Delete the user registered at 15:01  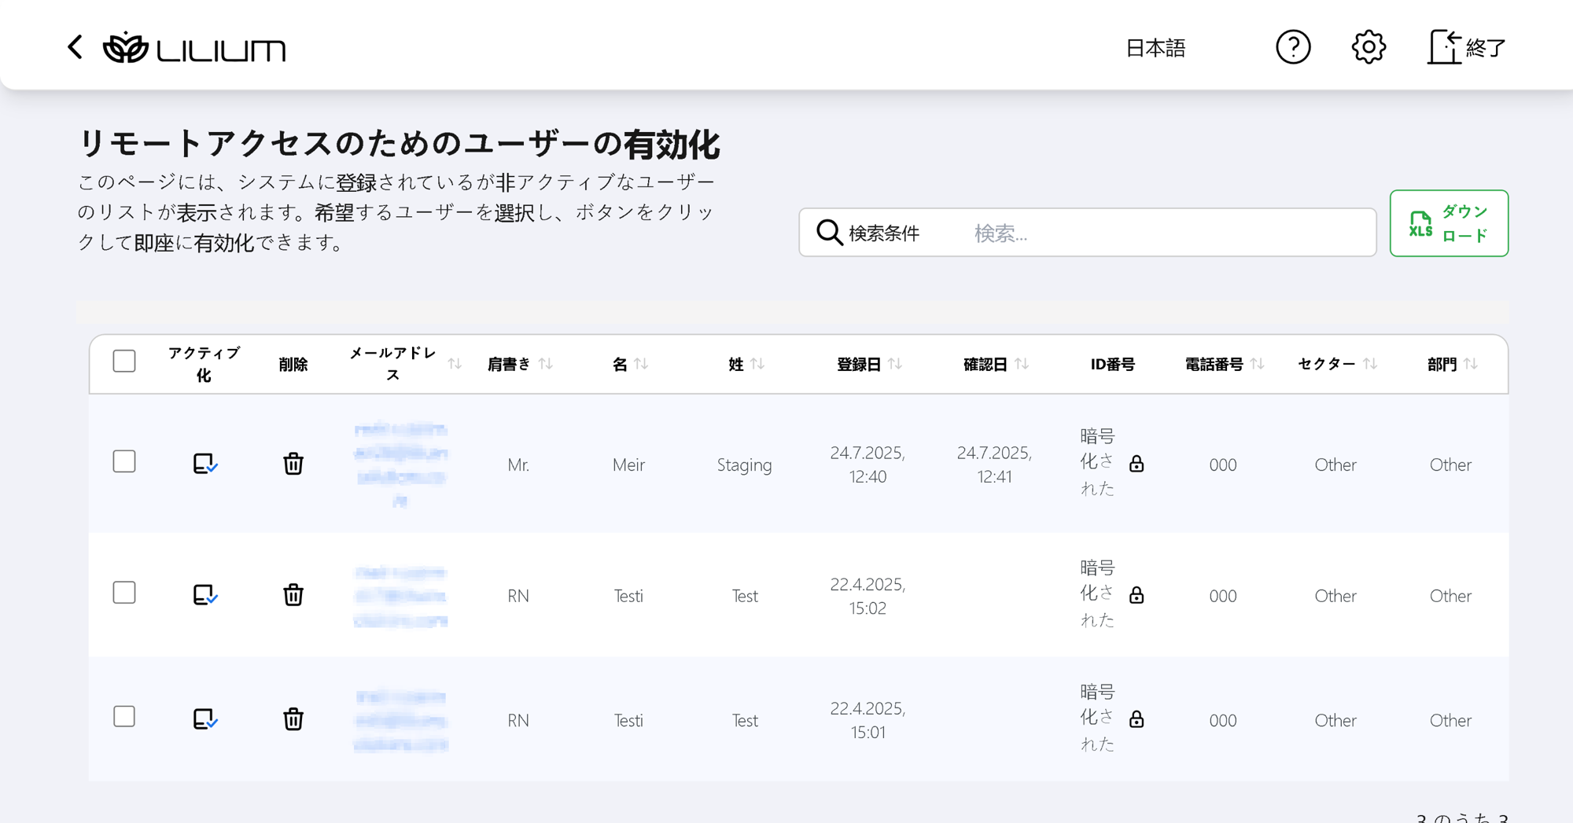pos(293,719)
